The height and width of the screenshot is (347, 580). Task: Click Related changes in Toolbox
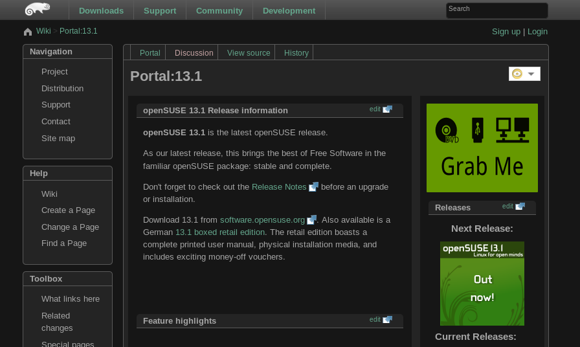57,322
